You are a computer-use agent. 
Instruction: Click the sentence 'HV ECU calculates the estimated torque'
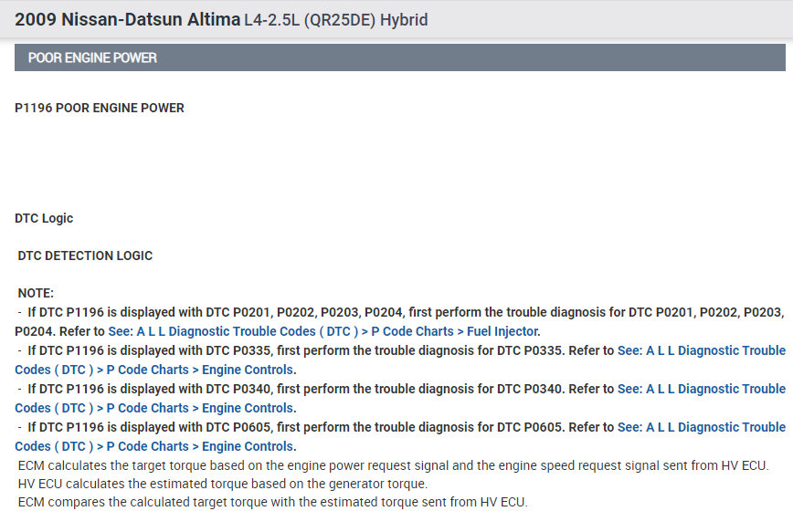coord(222,484)
